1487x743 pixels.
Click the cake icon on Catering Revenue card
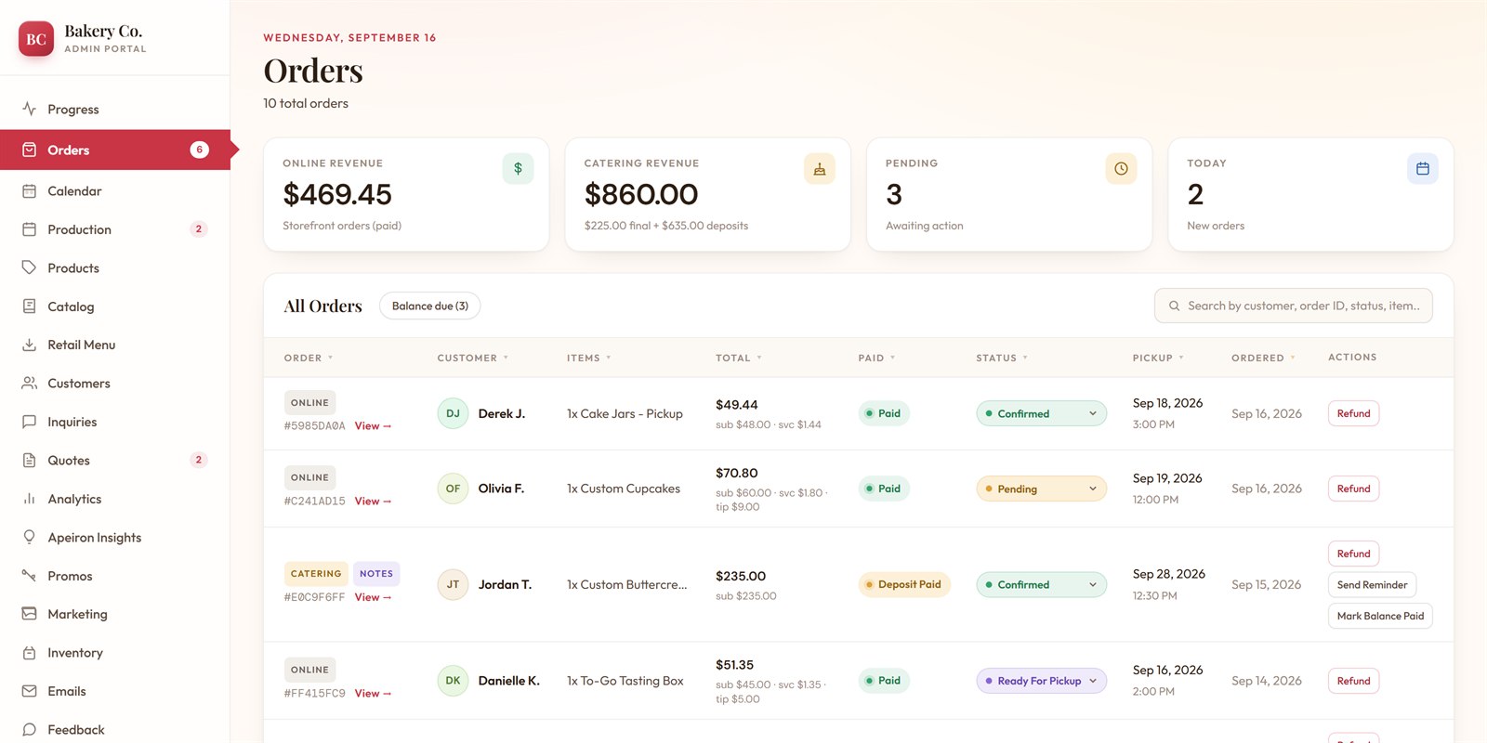point(820,168)
